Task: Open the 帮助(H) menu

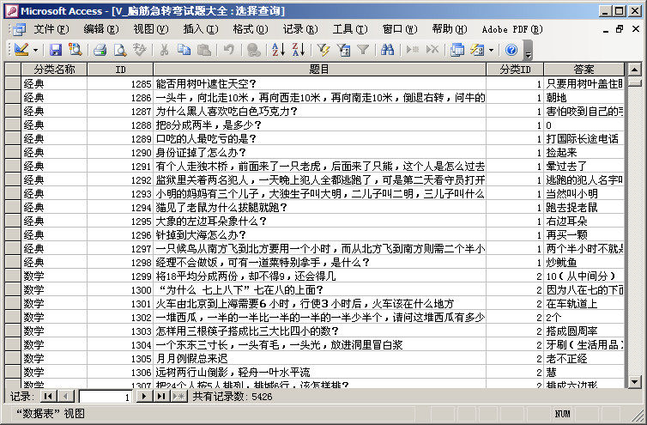Action: [450, 29]
